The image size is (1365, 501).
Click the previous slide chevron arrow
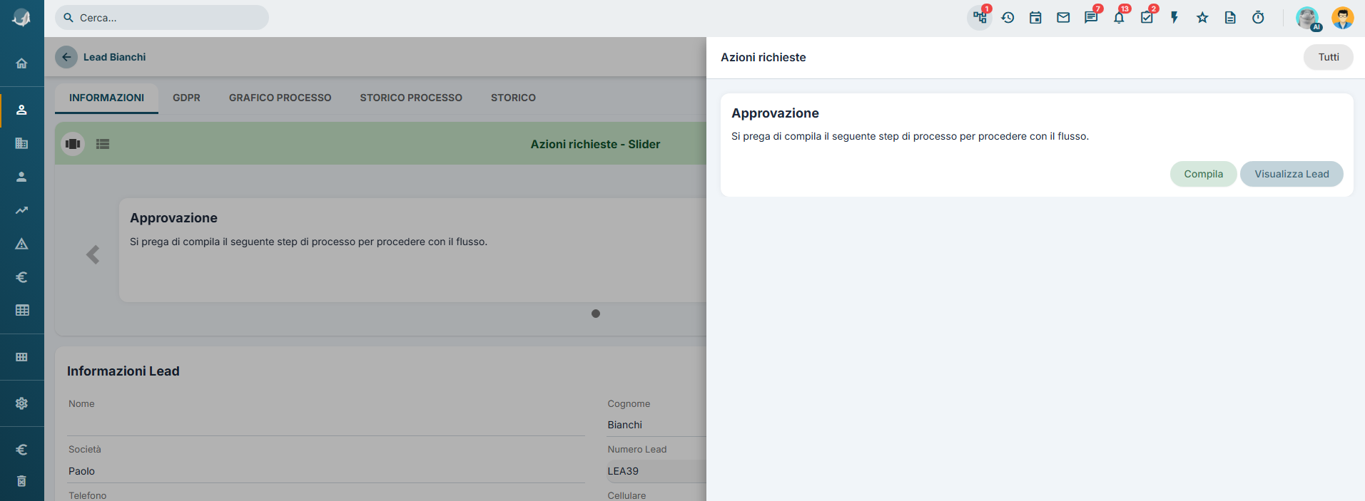(93, 255)
